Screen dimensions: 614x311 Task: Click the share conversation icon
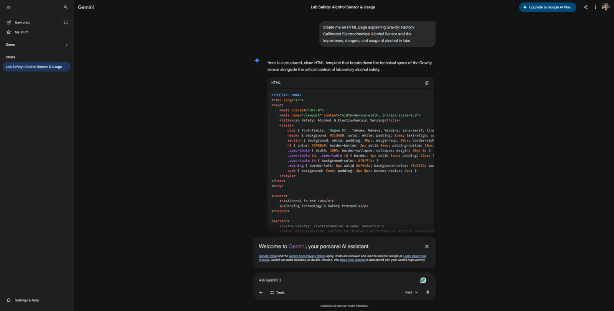tap(586, 7)
